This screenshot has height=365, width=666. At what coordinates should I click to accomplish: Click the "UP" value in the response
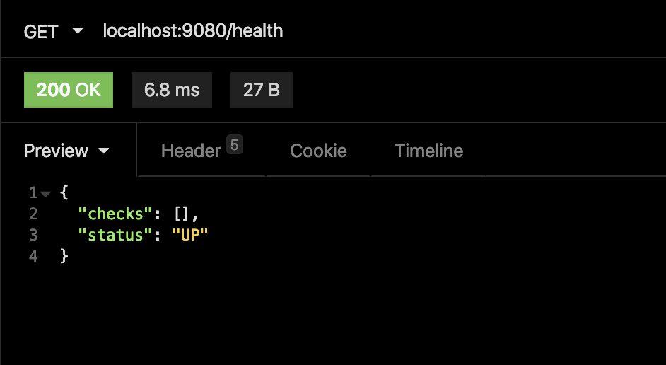click(191, 235)
